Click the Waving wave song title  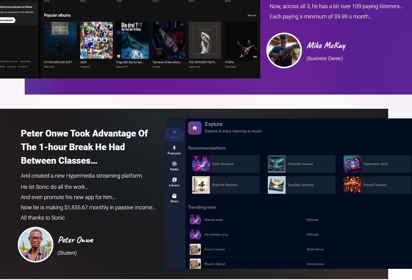click(214, 220)
